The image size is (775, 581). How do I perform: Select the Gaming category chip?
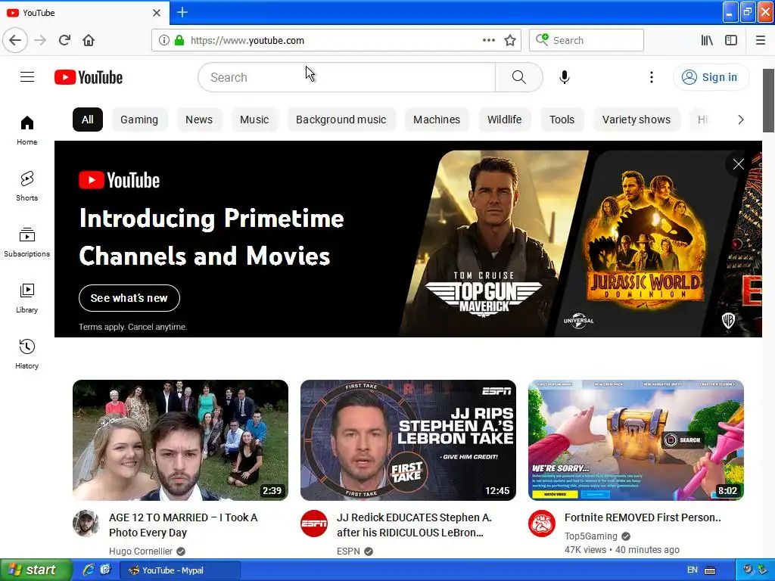coord(139,120)
